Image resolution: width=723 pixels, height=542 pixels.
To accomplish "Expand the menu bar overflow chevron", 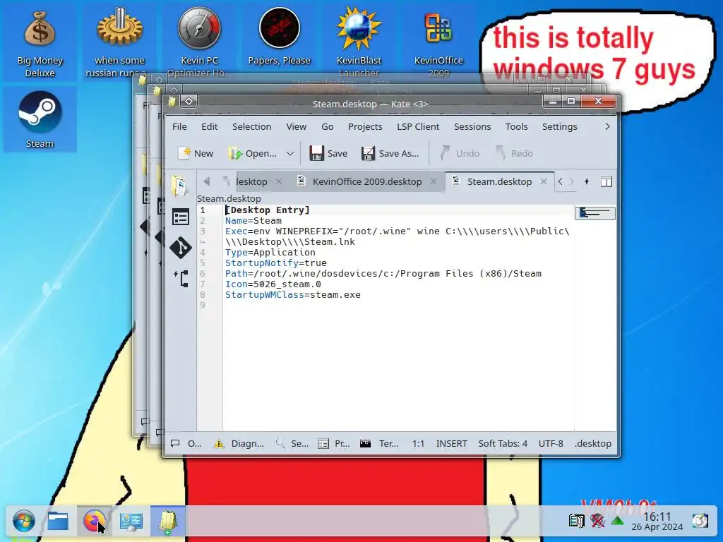I will [607, 126].
